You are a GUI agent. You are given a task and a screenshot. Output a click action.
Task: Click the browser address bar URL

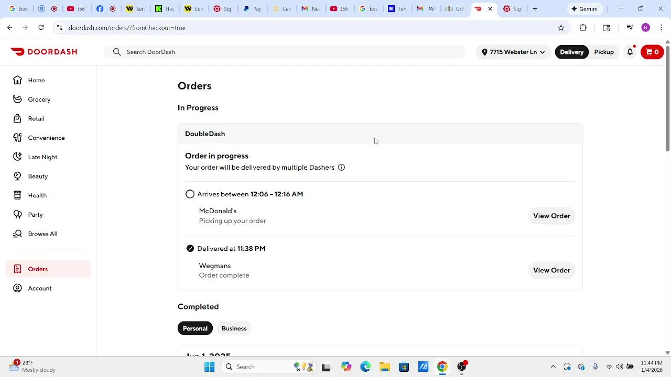click(x=127, y=28)
